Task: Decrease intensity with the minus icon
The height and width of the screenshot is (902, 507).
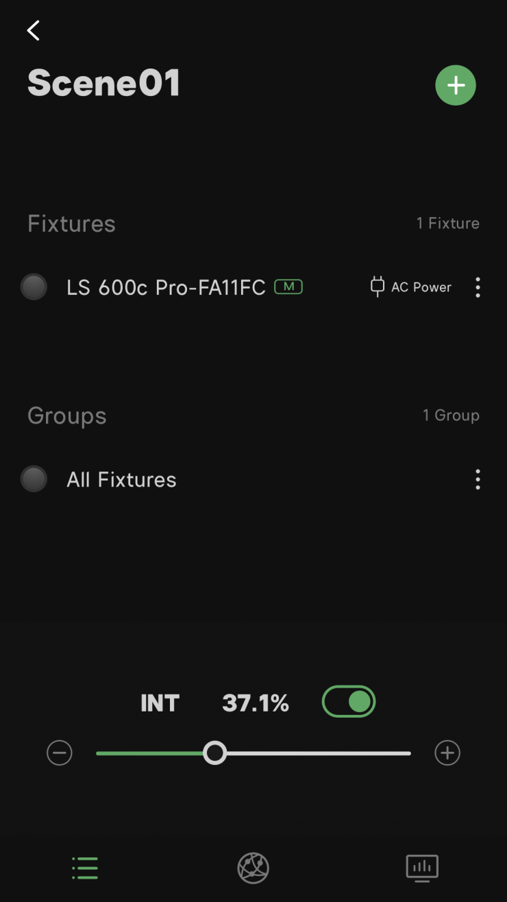Action: click(x=60, y=753)
